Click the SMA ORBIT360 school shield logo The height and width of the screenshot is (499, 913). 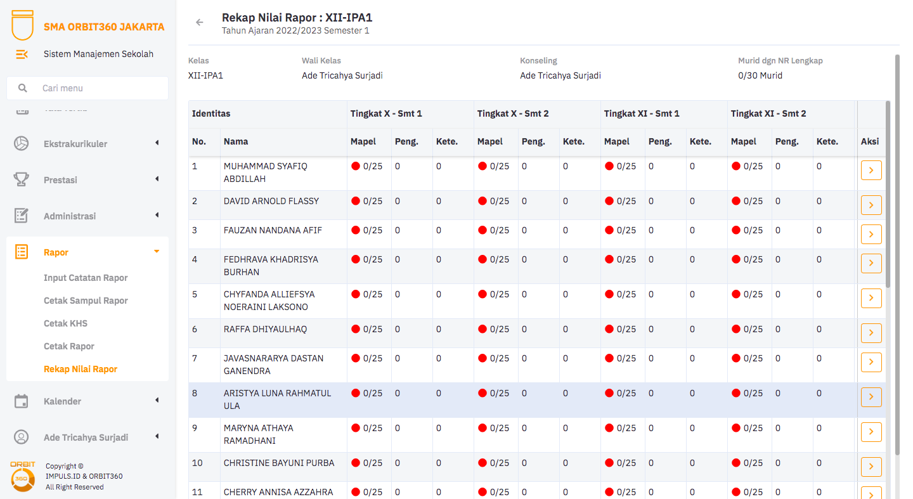pos(22,25)
